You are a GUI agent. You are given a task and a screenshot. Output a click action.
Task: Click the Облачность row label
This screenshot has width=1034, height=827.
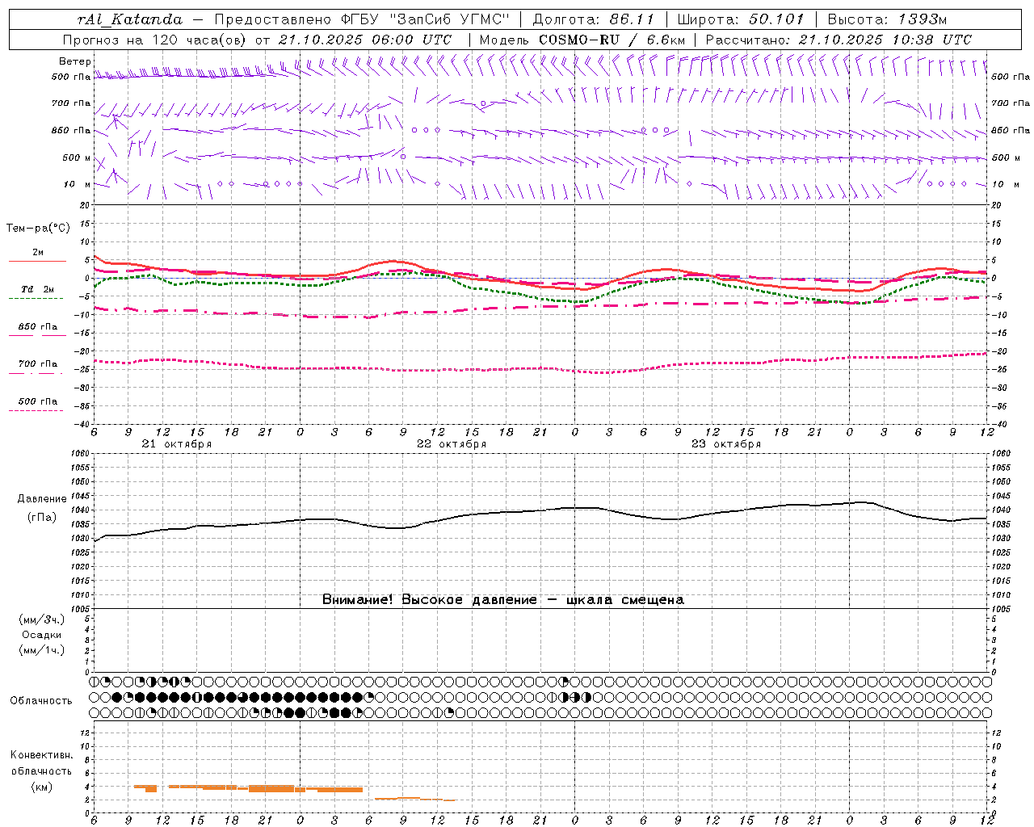click(41, 701)
